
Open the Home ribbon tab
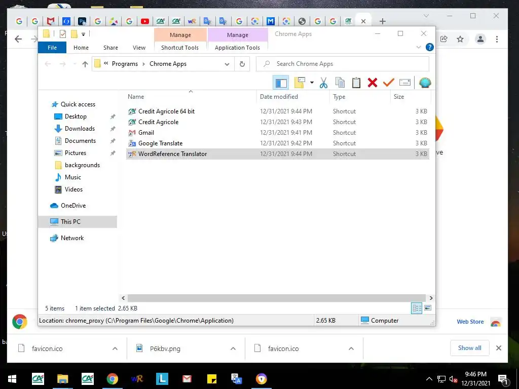[x=81, y=48]
